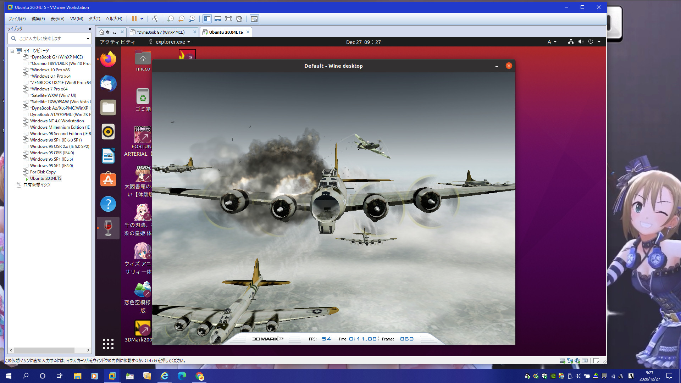Open the Ubuntu system status menu arrow
The height and width of the screenshot is (383, 681).
599,42
